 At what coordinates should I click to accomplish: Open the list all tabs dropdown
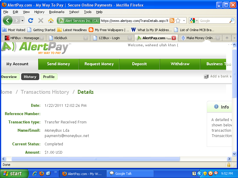click(x=234, y=38)
